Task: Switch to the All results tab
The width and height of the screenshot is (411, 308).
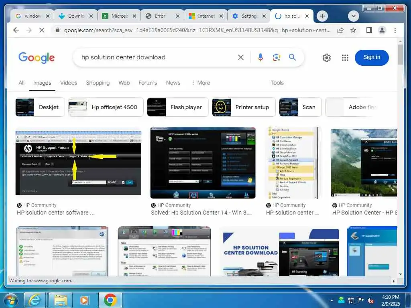Action: (x=22, y=83)
